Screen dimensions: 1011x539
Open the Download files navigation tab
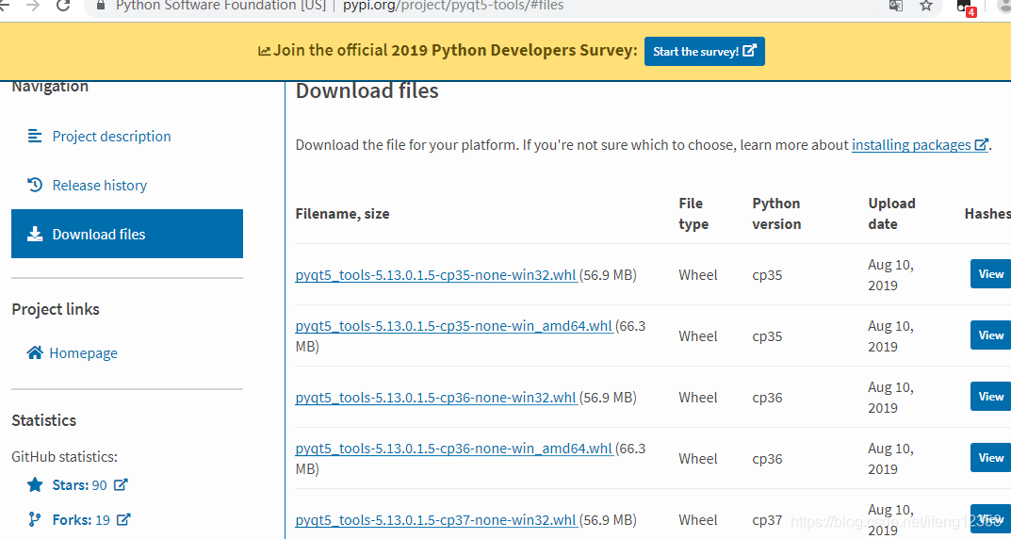127,234
